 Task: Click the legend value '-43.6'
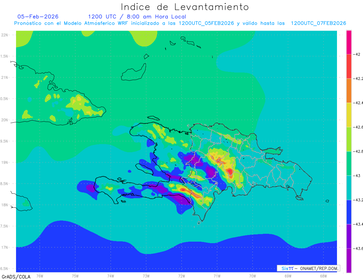[358, 248]
